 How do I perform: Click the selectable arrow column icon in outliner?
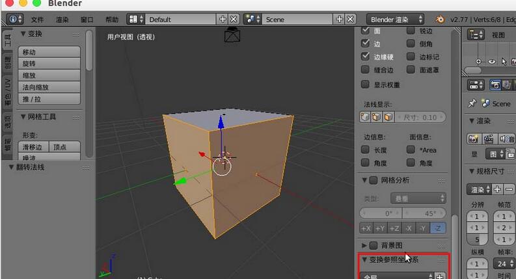pyautogui.click(x=504, y=62)
